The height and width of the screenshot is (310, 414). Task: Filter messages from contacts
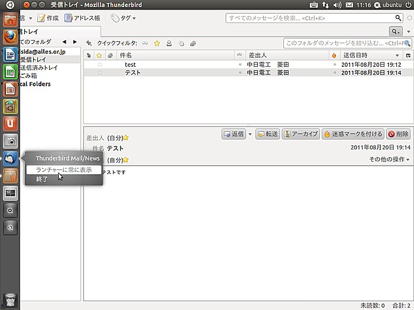click(x=169, y=43)
